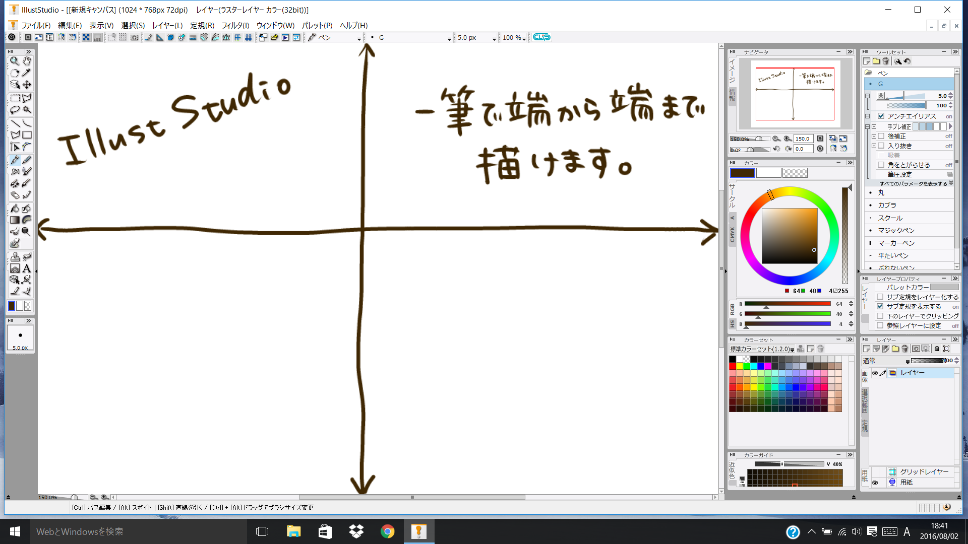Select the Pencil tool

click(x=27, y=160)
